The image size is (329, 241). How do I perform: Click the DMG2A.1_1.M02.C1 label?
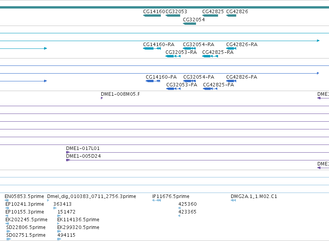pyautogui.click(x=254, y=196)
